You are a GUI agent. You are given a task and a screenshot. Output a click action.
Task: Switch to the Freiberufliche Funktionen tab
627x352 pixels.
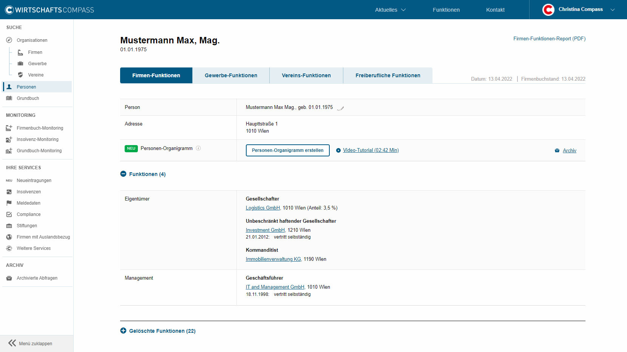coord(388,75)
